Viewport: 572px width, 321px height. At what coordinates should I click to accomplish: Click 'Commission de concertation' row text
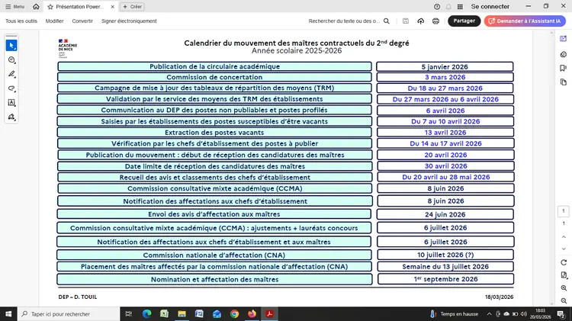pyautogui.click(x=214, y=77)
